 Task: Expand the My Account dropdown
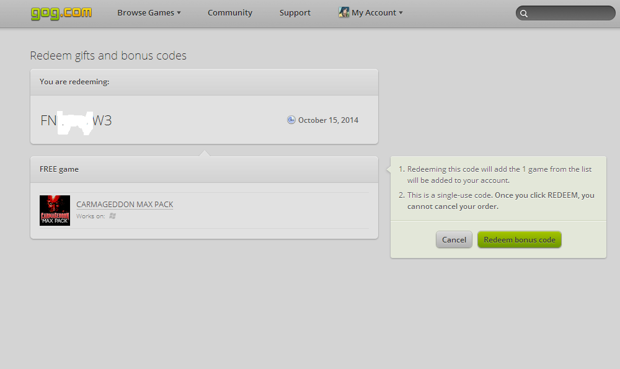point(377,12)
